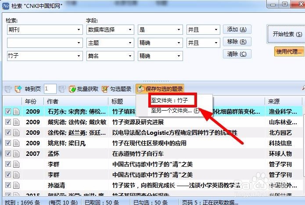Click document icon in 姚兆祥 row

[16, 143]
